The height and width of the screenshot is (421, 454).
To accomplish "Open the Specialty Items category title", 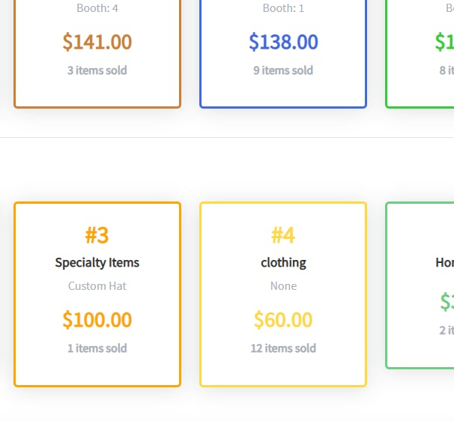I will [97, 262].
